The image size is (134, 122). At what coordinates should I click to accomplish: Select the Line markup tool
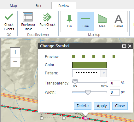(x=86, y=21)
